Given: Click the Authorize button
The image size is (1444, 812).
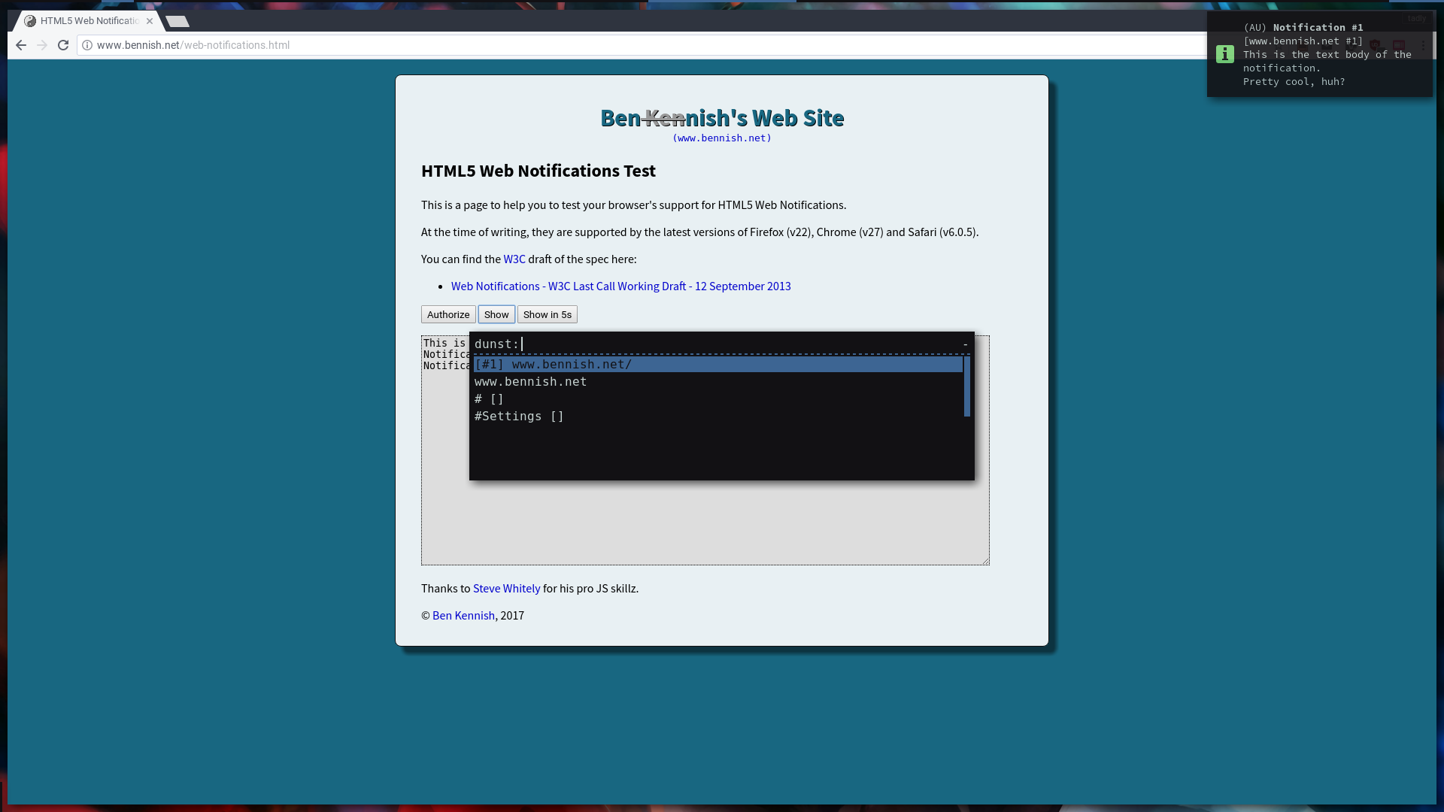Looking at the screenshot, I should (x=447, y=314).
